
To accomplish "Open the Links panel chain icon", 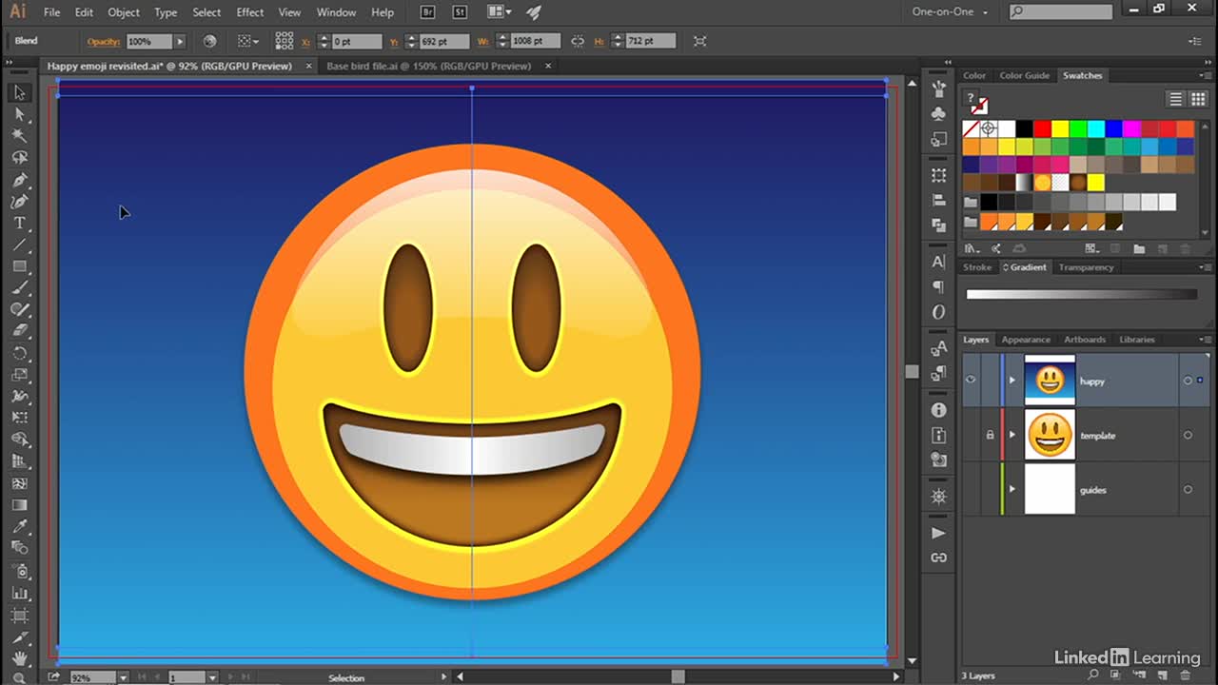I will click(x=939, y=558).
